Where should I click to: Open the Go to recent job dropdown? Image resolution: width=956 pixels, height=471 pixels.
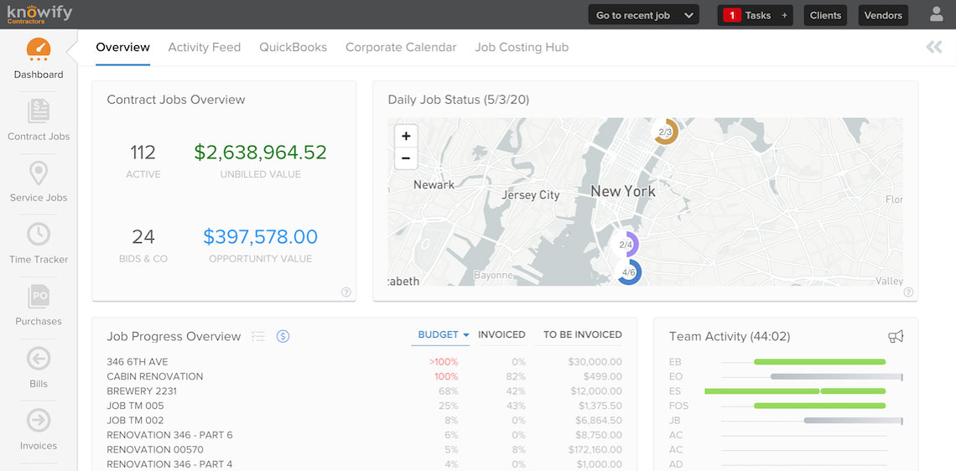(x=644, y=15)
